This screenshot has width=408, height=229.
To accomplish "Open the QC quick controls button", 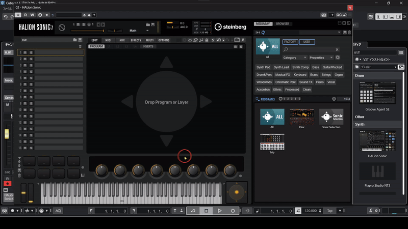I will (x=339, y=15).
